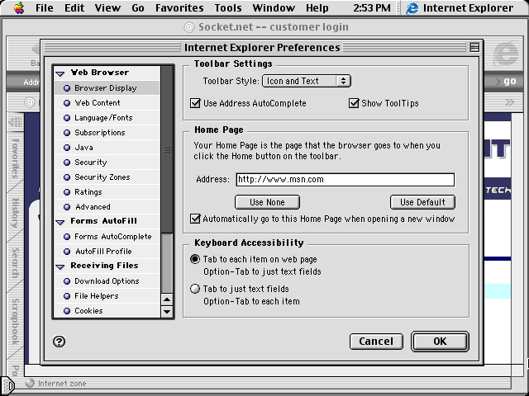
Task: Click category list scroll up arrow
Action: (167, 299)
